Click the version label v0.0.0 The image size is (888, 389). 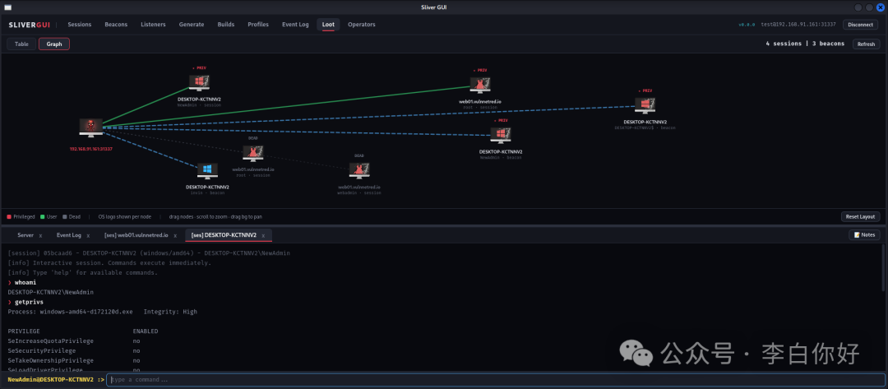click(x=747, y=25)
